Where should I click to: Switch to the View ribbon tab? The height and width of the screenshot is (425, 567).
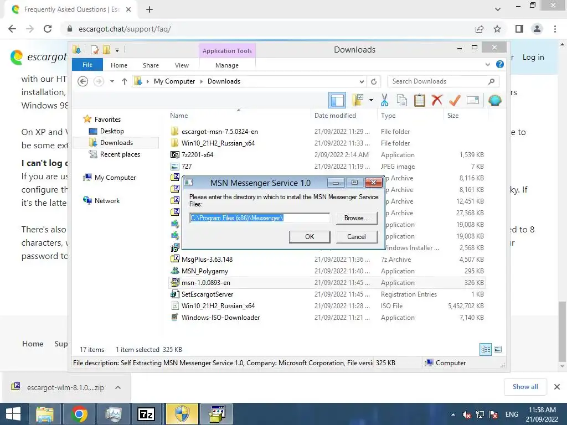coord(182,65)
